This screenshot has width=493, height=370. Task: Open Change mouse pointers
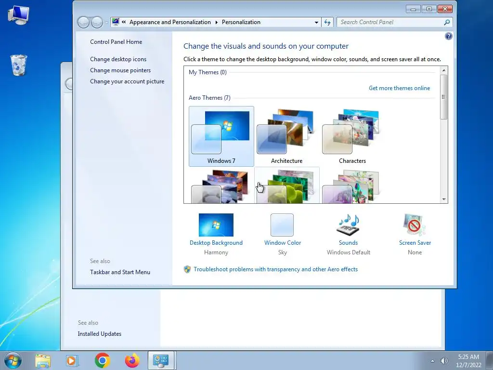(120, 70)
